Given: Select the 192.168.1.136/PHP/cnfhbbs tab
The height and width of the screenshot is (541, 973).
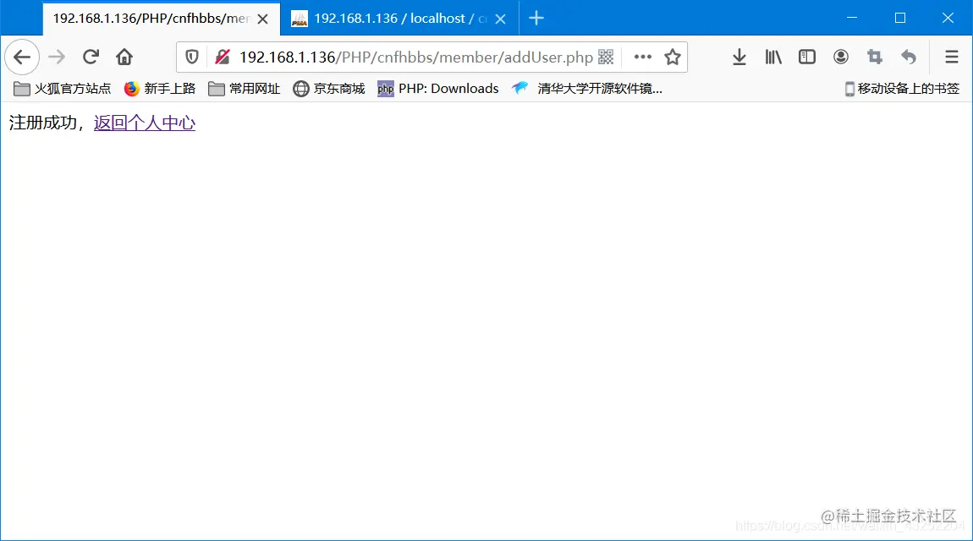Looking at the screenshot, I should [x=162, y=19].
